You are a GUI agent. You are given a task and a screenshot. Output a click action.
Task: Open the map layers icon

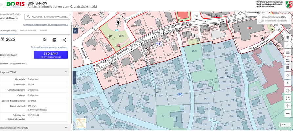288,37
